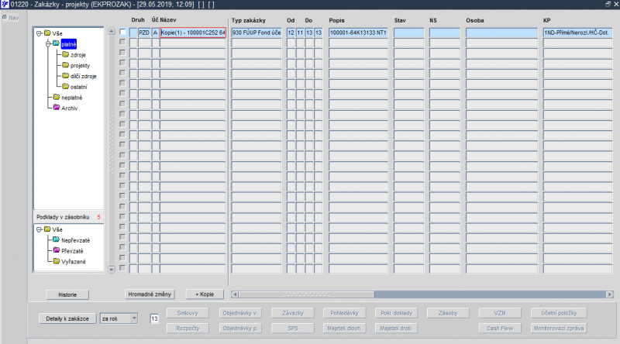Select the 'Archiv' tree item text

[x=70, y=108]
